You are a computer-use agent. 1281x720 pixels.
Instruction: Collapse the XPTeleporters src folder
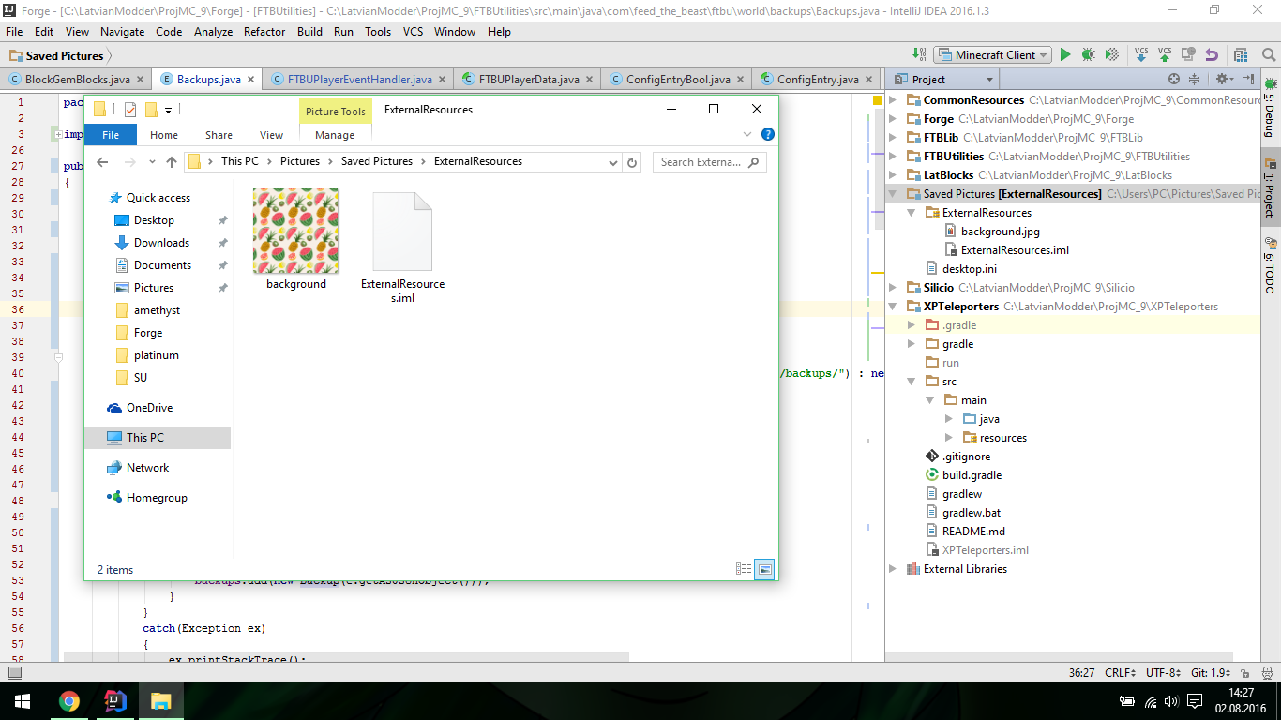[x=912, y=382]
